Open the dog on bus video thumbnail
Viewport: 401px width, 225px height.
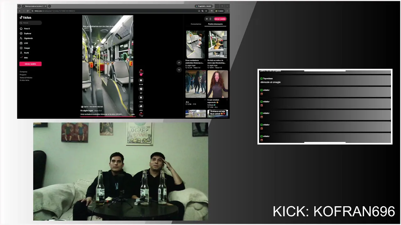(x=217, y=44)
